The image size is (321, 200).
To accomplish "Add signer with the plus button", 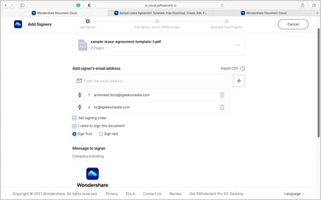I will [x=239, y=81].
